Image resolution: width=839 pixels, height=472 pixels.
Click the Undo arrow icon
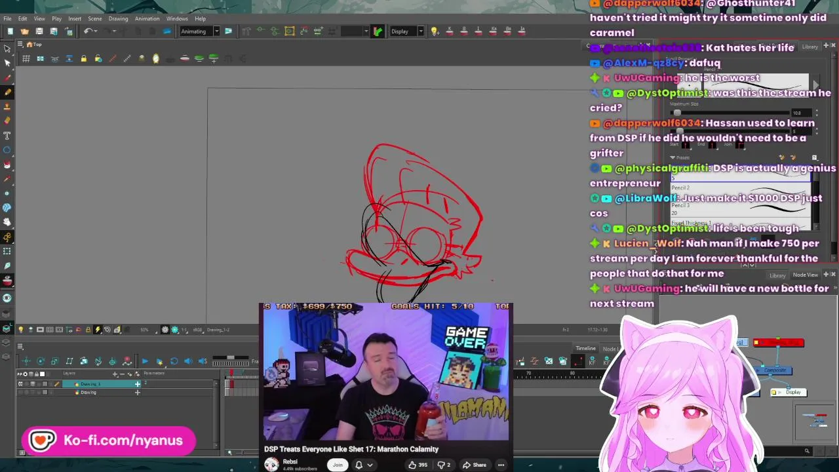pos(88,31)
